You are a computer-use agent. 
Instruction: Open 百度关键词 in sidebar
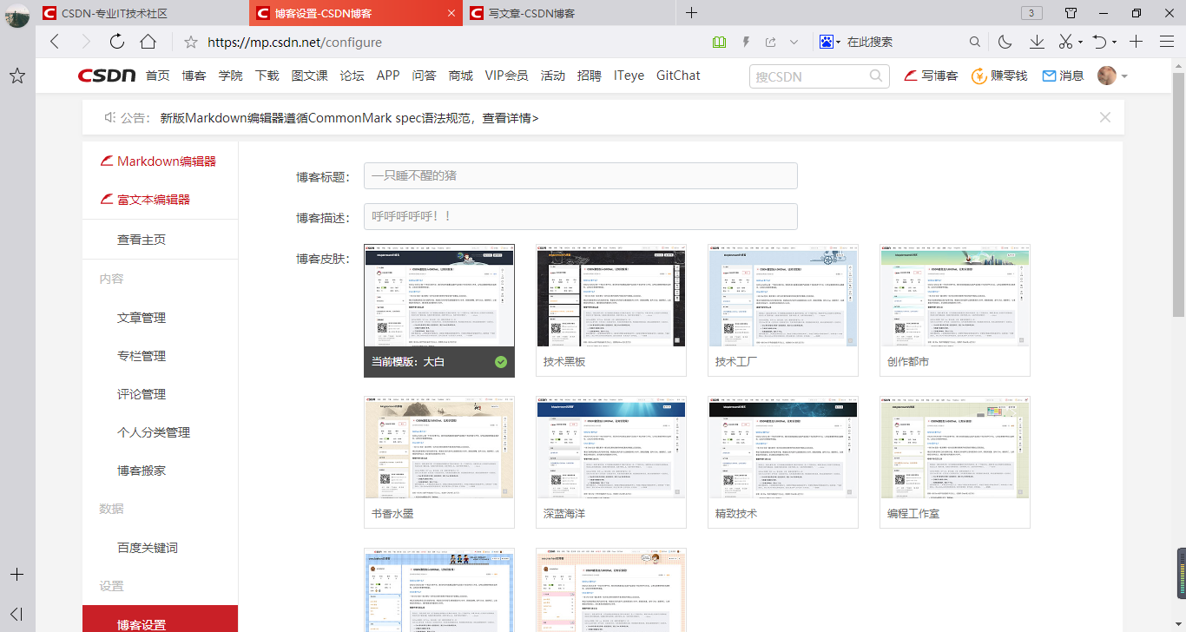pyautogui.click(x=148, y=548)
